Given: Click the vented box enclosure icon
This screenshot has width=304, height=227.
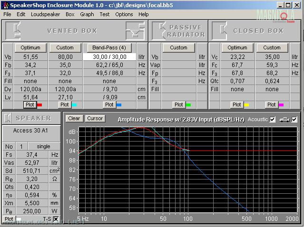Looking at the screenshot, I should pyautogui.click(x=13, y=31).
